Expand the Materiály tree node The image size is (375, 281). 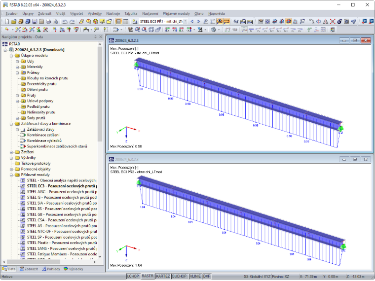[x=17, y=67]
